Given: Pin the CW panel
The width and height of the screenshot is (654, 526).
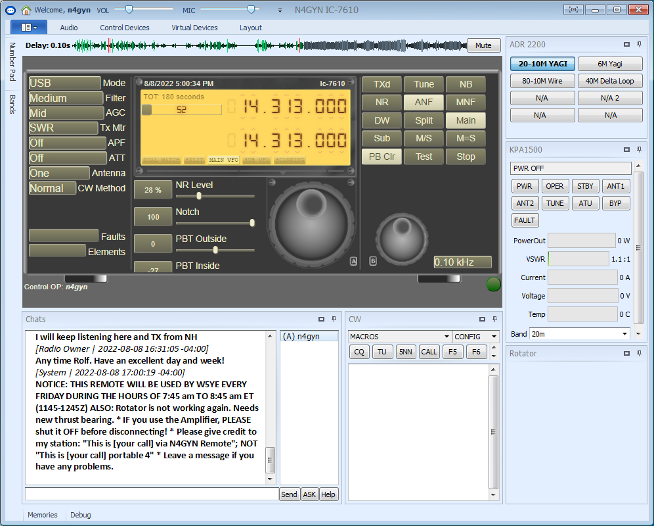Looking at the screenshot, I should [x=494, y=319].
